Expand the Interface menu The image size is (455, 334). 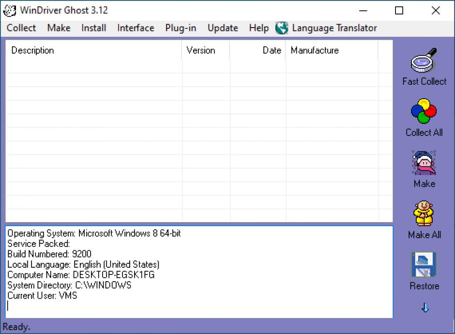[x=136, y=28]
